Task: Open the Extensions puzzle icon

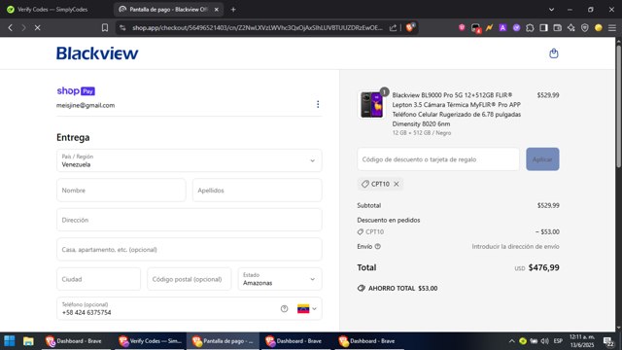Action: [x=530, y=28]
